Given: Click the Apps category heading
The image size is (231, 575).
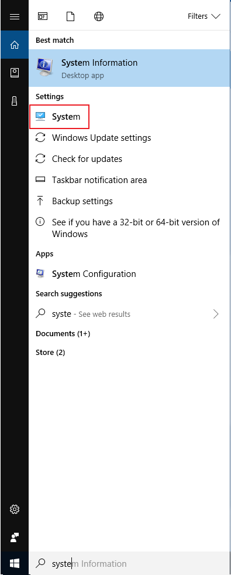Looking at the screenshot, I should [x=44, y=253].
